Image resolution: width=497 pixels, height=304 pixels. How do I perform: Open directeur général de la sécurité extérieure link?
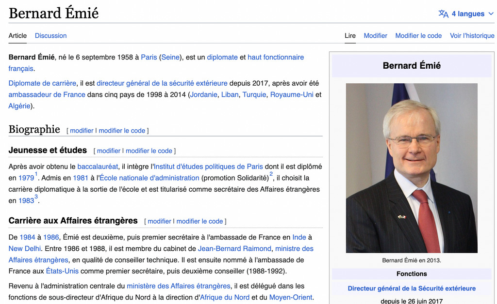pyautogui.click(x=162, y=83)
